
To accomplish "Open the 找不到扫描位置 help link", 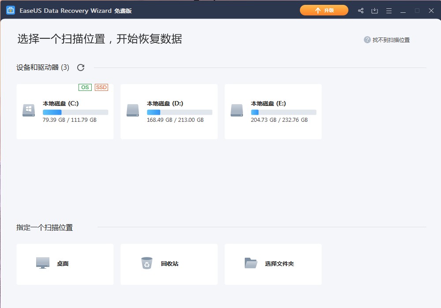I will tap(391, 40).
